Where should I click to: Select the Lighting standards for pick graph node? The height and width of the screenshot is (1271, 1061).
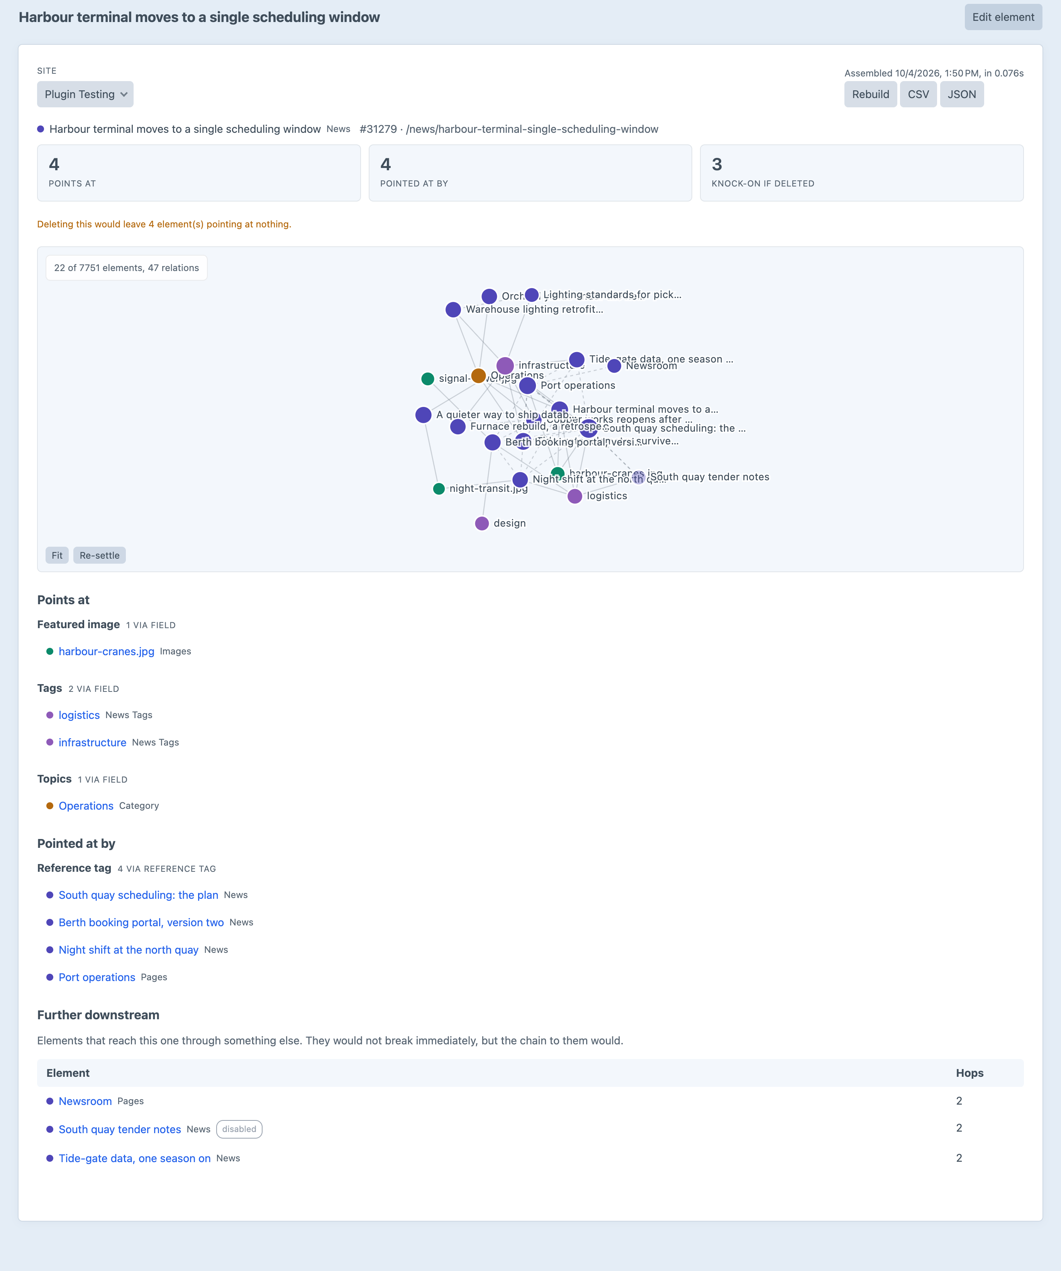coord(532,295)
